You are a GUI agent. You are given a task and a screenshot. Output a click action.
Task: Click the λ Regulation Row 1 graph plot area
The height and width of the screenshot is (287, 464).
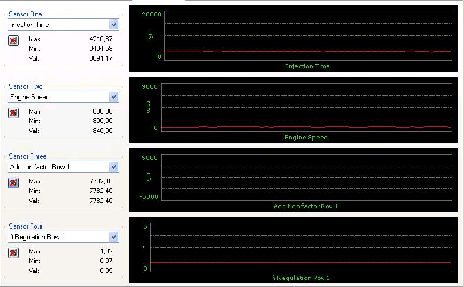coord(301,248)
